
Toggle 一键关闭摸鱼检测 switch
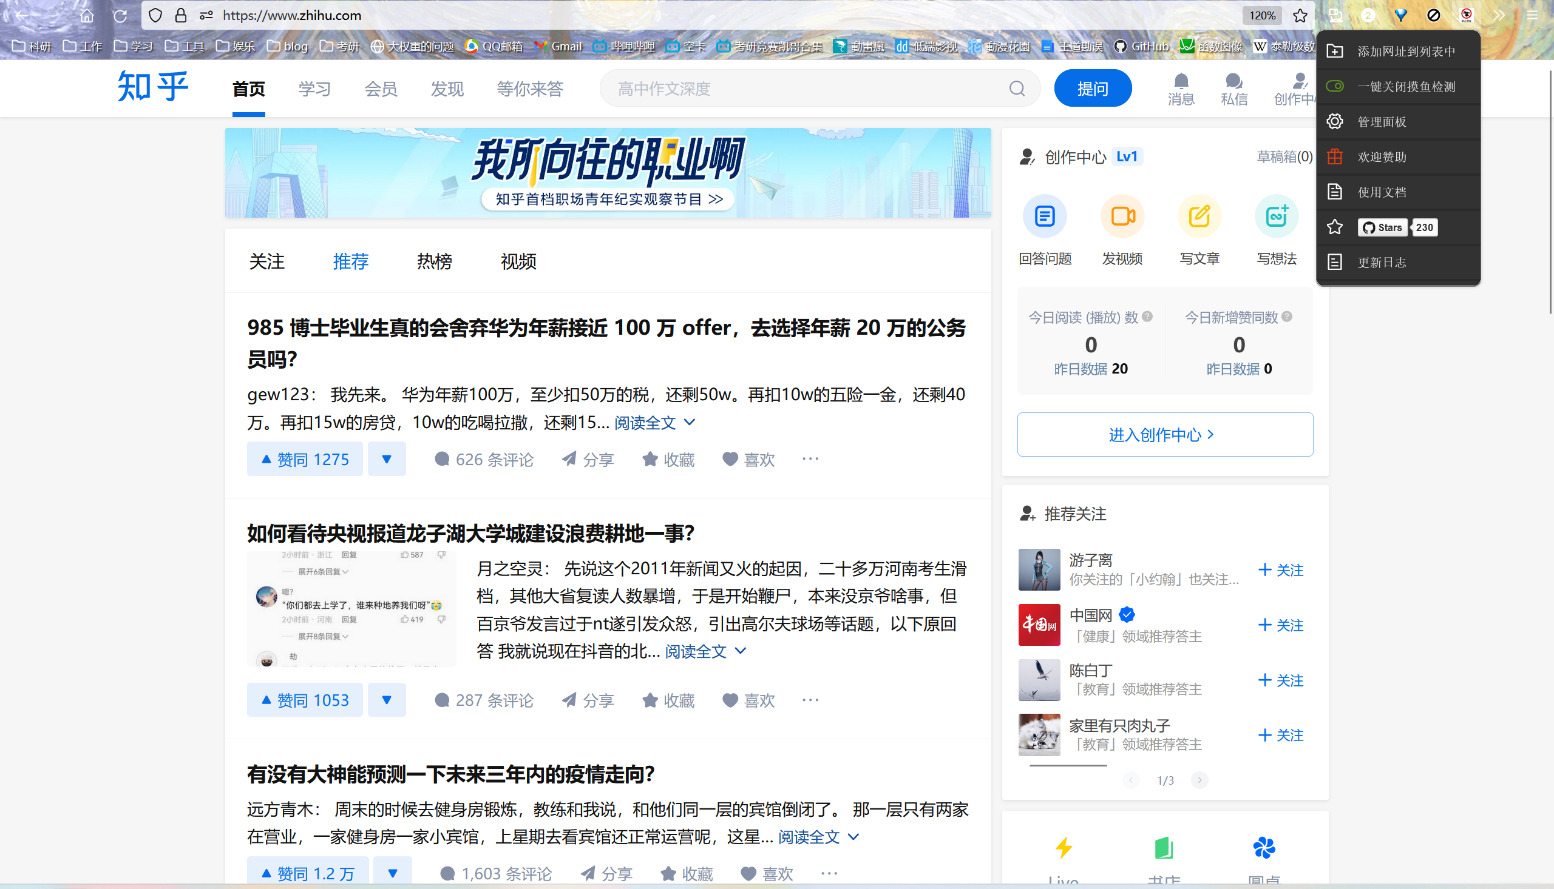pyautogui.click(x=1336, y=87)
